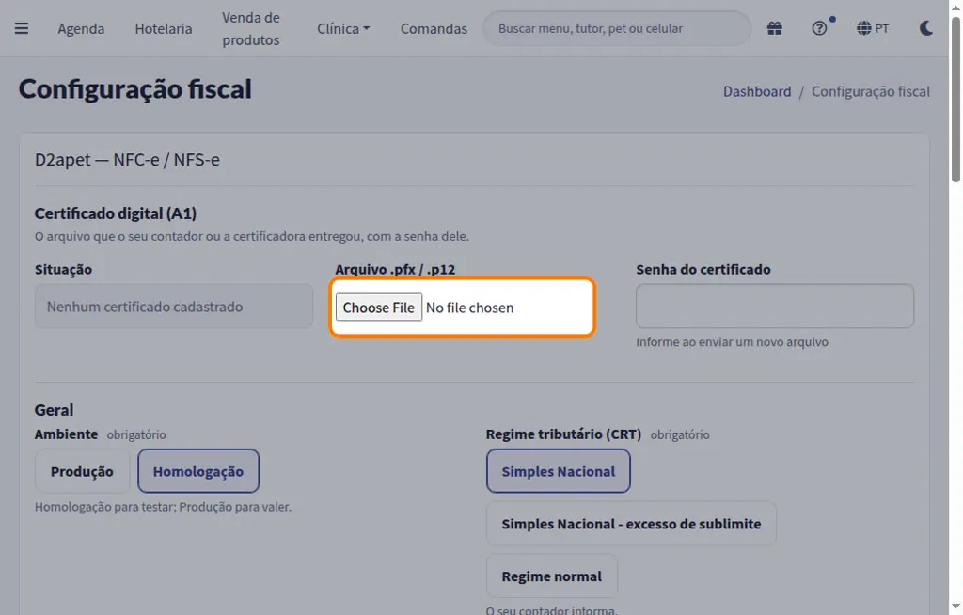This screenshot has width=963, height=615.
Task: Follow the Dashboard breadcrumb link
Action: tap(757, 91)
